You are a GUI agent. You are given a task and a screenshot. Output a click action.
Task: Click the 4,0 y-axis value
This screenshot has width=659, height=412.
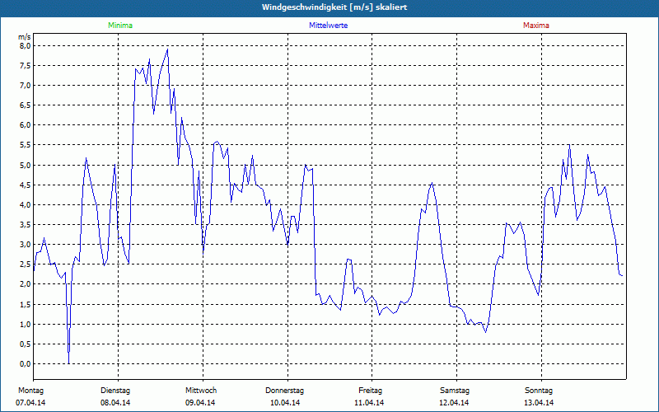[x=26, y=204]
